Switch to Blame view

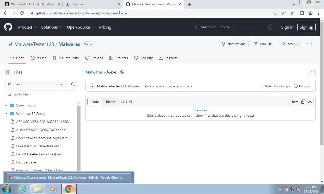(x=111, y=102)
